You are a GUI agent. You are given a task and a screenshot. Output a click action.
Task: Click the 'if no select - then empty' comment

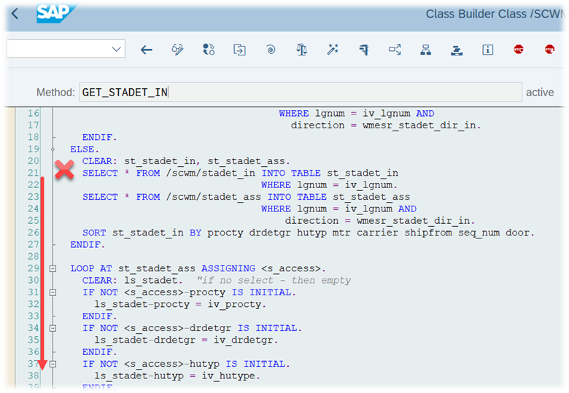(274, 280)
